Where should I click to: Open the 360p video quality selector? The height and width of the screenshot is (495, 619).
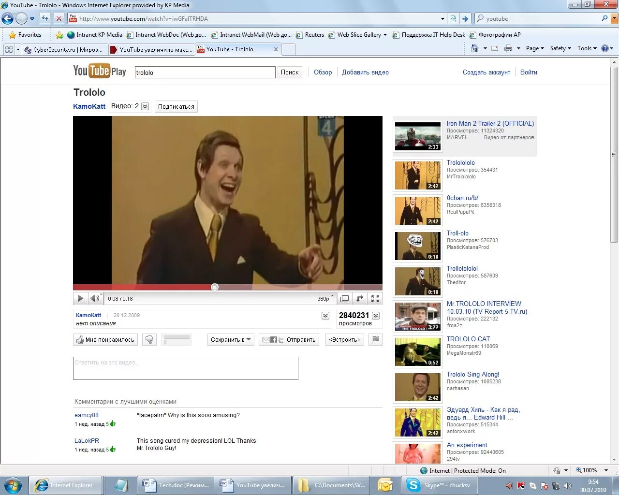pyautogui.click(x=325, y=299)
